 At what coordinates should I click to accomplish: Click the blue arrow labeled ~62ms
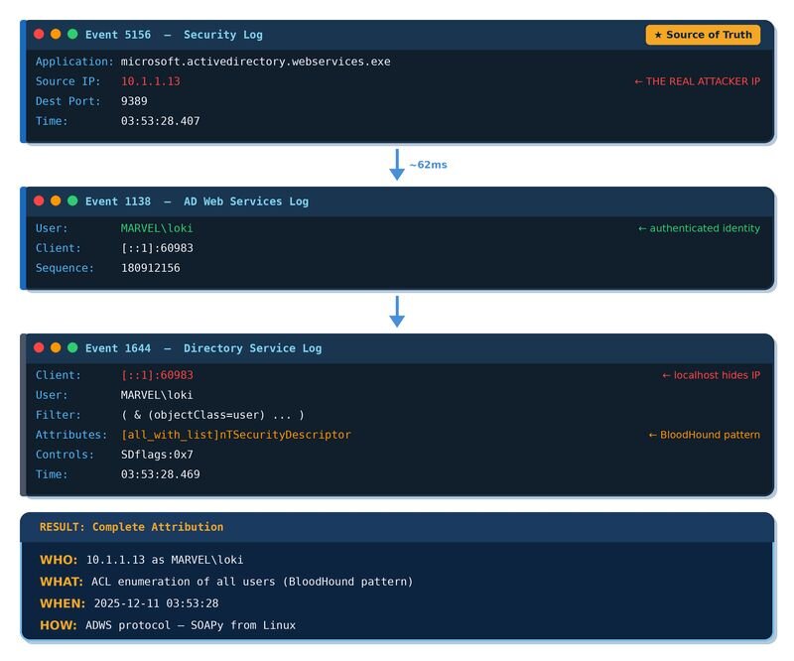pos(397,165)
